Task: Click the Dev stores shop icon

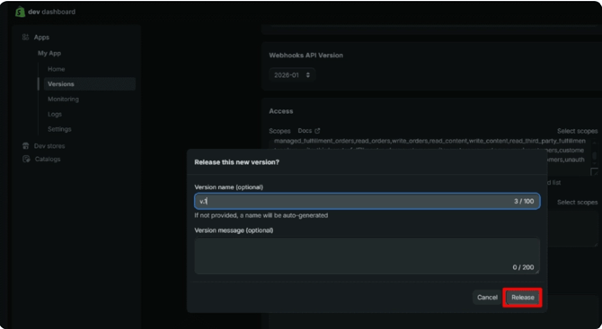Action: pos(26,146)
